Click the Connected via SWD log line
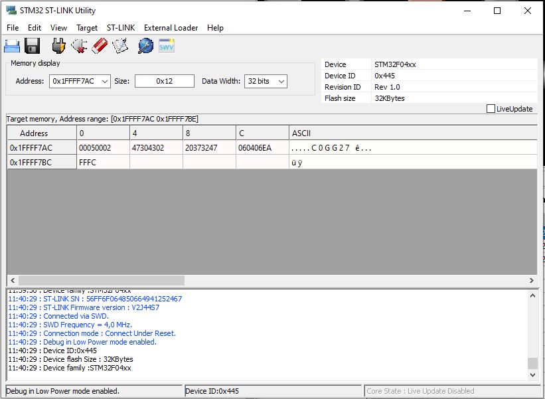This screenshot has height=399, width=545. coord(58,316)
